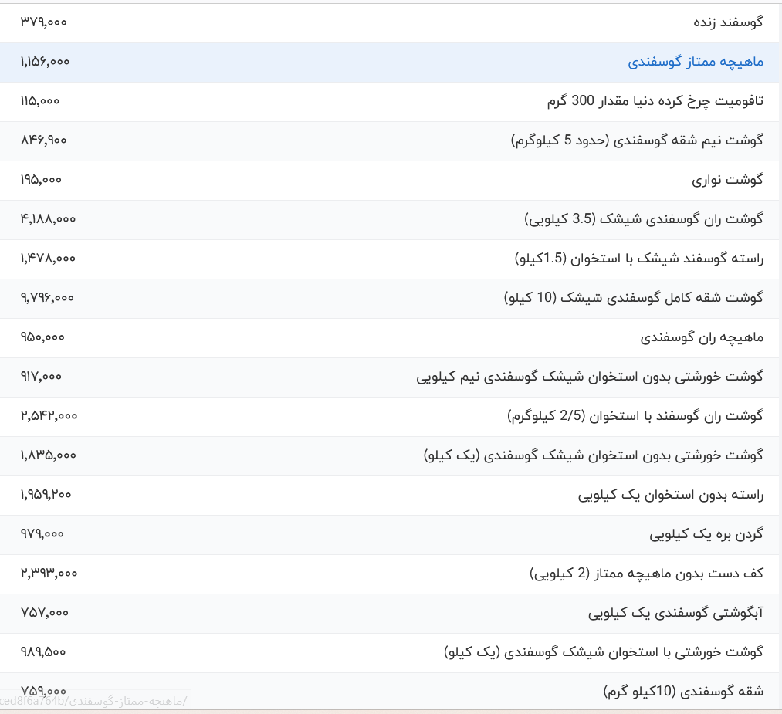Click the ۴,۱۸۸,۰۰۰ price cell
The height and width of the screenshot is (714, 782).
[48, 219]
